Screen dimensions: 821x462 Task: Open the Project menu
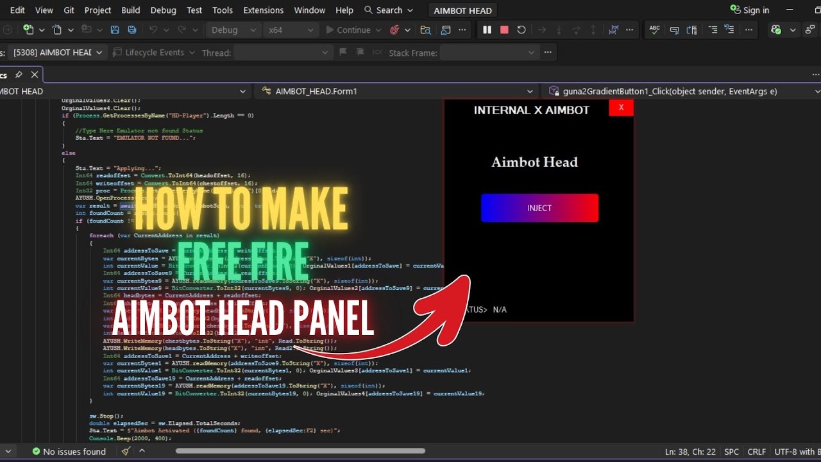pyautogui.click(x=97, y=10)
